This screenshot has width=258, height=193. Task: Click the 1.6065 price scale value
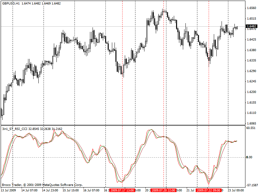click(252, 123)
